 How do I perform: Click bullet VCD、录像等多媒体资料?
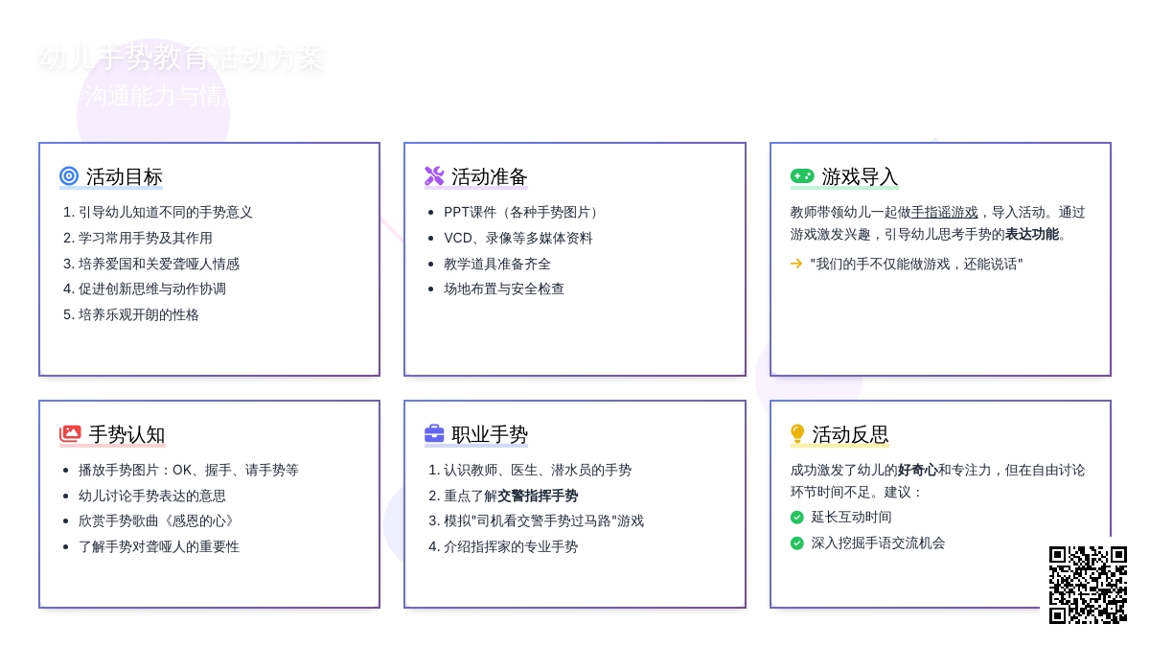click(x=518, y=239)
